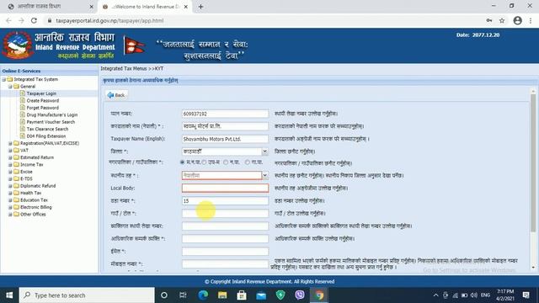Click the page icon beside Forget Password
The image size is (539, 303).
[x=23, y=108]
